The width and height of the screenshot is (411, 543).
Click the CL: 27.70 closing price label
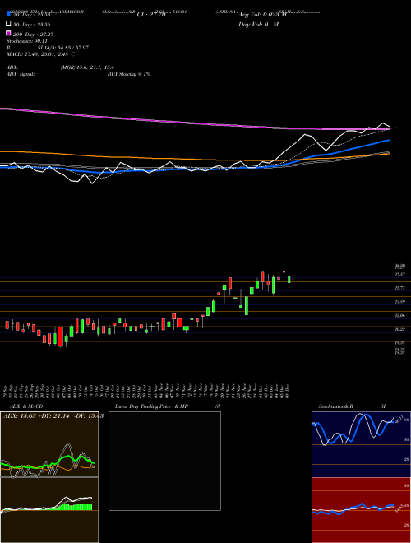pyautogui.click(x=151, y=15)
